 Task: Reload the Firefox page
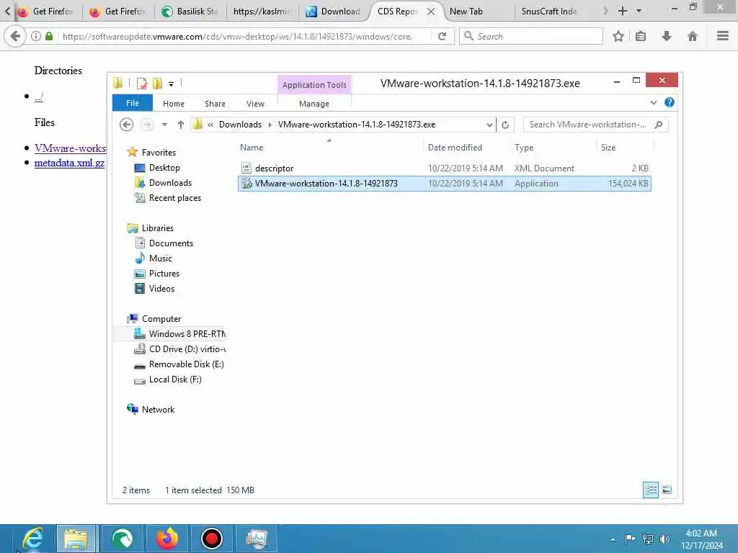point(442,36)
